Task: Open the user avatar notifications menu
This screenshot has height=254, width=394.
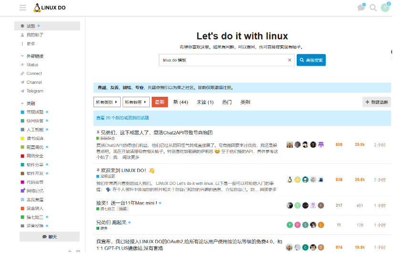Action: 384,8
